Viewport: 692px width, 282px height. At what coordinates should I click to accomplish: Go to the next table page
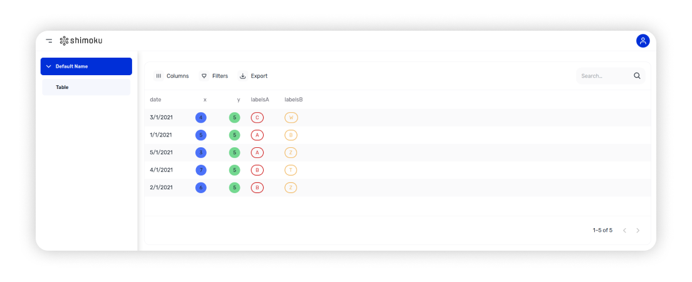tap(638, 231)
